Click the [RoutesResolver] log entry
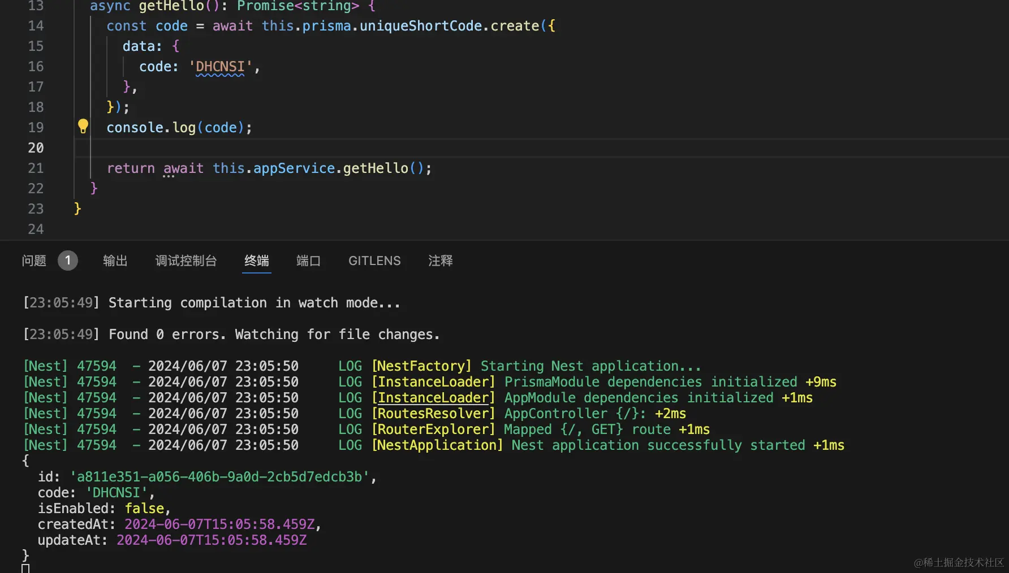The width and height of the screenshot is (1009, 573). pyautogui.click(x=433, y=414)
